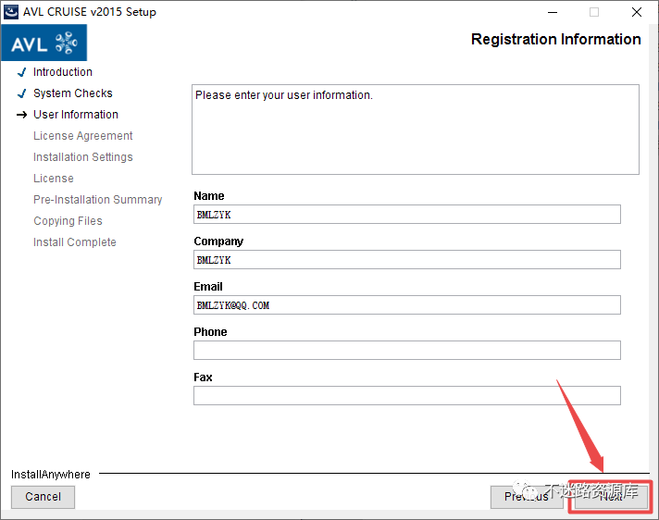
Task: Click the Installation Settings step
Action: coord(82,157)
